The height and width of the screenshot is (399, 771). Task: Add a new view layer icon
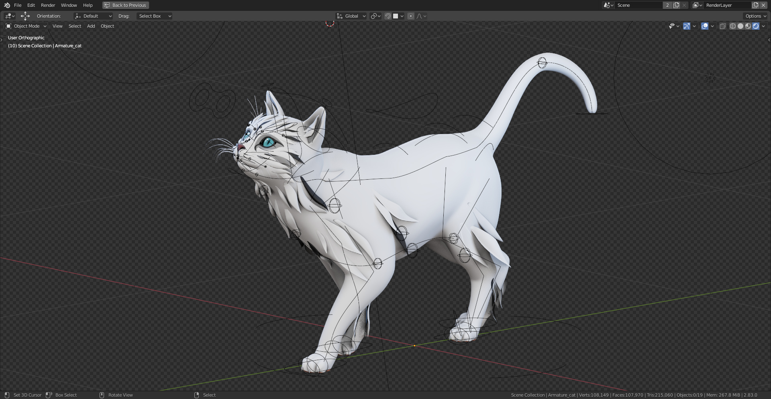(x=755, y=5)
